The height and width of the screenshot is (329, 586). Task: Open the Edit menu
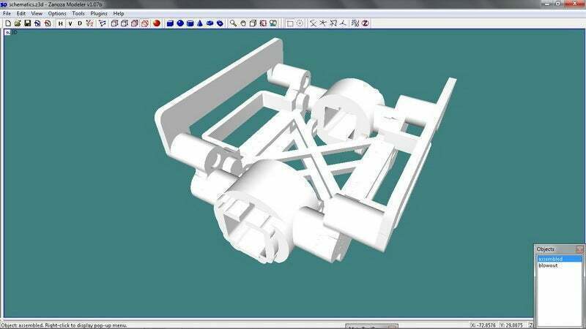21,13
